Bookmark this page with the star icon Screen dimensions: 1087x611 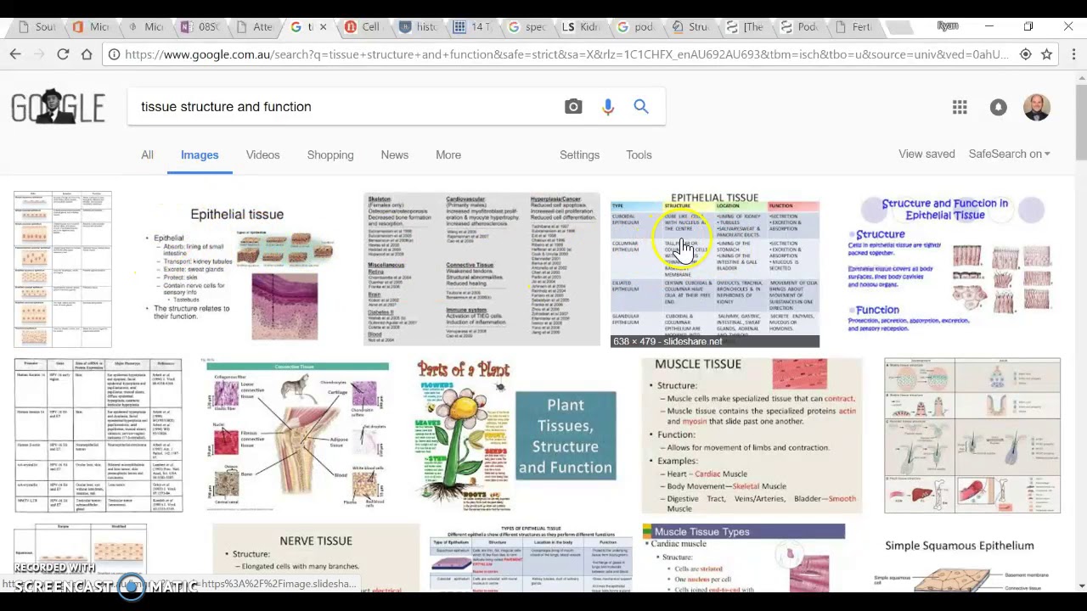(x=1047, y=54)
